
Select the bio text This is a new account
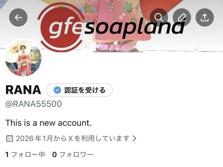click(49, 123)
